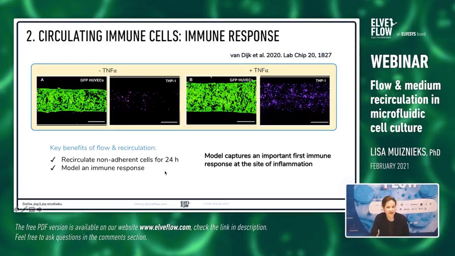The height and width of the screenshot is (256, 455).
Task: Click the next slide arrow in slideshow controls
Action: coord(39,209)
